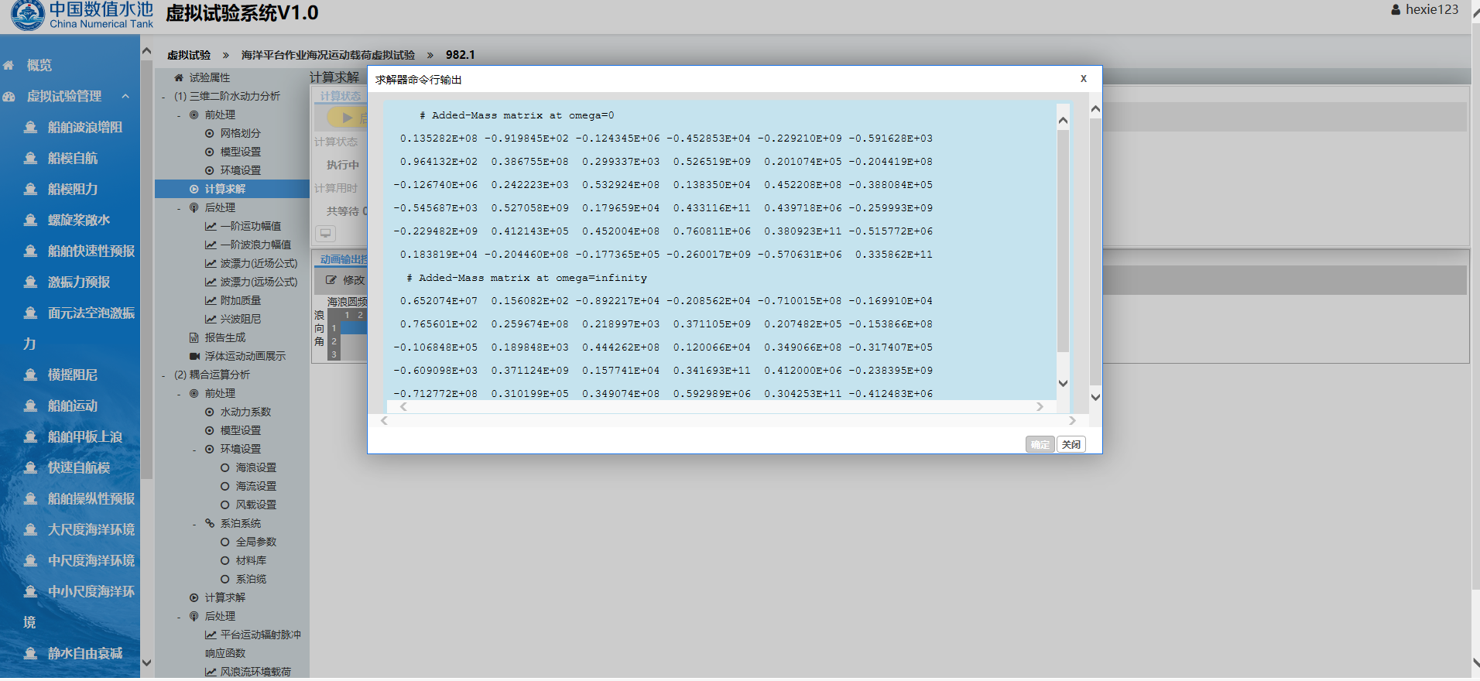1480x681 pixels.
Task: Collapse the 虚拟试验管理 sidebar section
Action: [x=125, y=96]
